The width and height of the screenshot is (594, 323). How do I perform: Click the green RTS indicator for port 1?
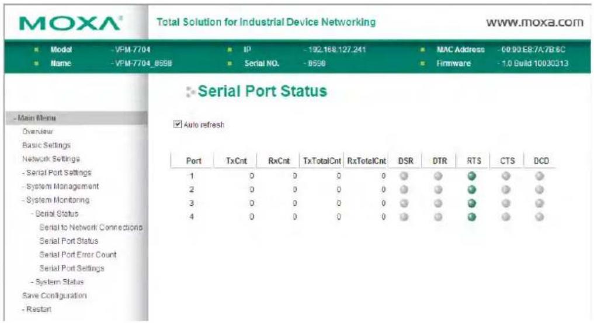point(472,176)
